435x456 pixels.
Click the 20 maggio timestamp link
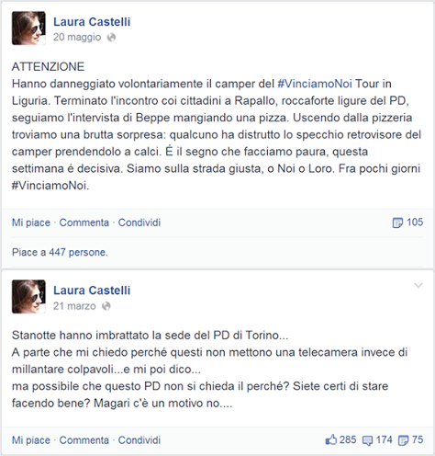[x=77, y=37]
